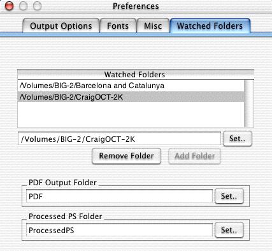The height and width of the screenshot is (251, 272).
Task: Click the empty area in folders list
Action: (x=131, y=115)
